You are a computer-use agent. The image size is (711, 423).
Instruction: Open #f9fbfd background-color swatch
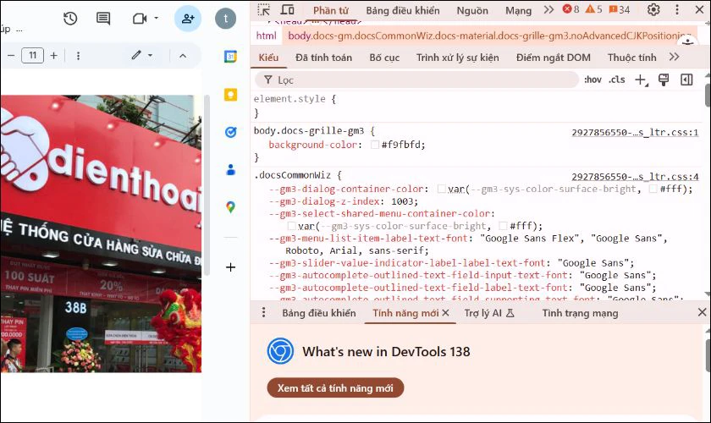click(x=374, y=145)
